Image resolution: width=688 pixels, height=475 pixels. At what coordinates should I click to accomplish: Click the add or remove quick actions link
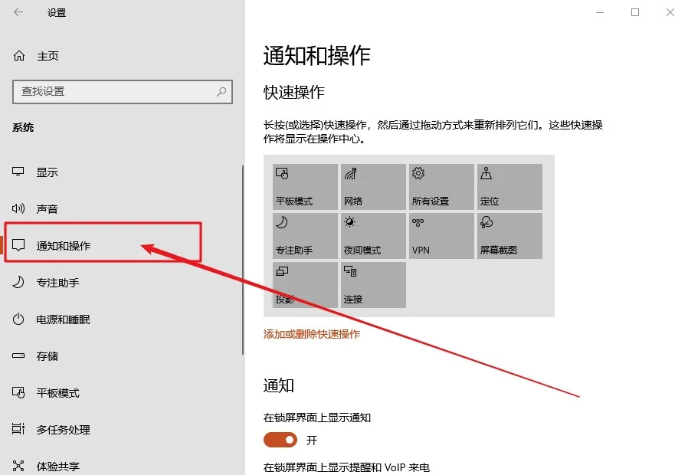pos(312,334)
